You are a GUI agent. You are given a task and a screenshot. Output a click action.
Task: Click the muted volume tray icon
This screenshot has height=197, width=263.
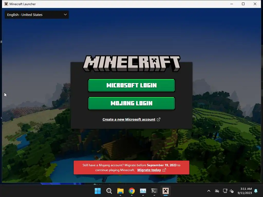[x=232, y=191]
